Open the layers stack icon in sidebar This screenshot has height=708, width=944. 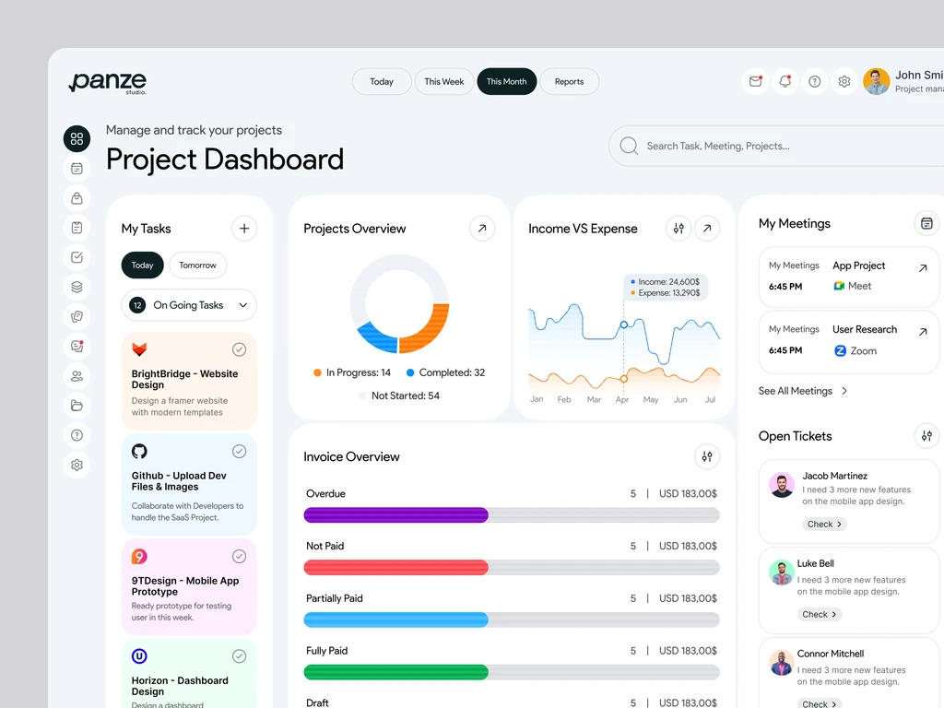click(77, 287)
